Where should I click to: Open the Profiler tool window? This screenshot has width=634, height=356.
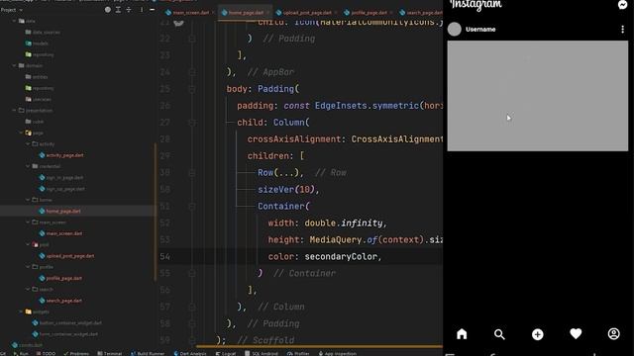point(298,353)
